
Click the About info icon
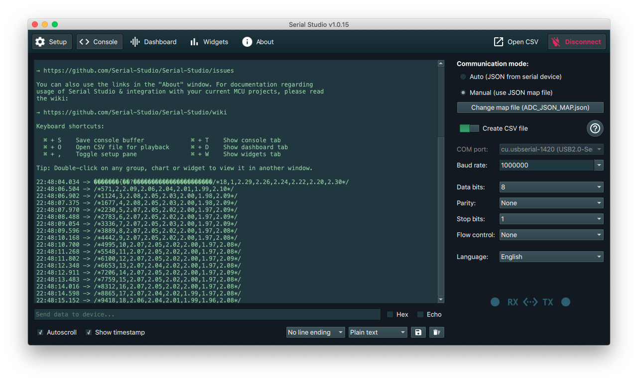[x=247, y=42]
